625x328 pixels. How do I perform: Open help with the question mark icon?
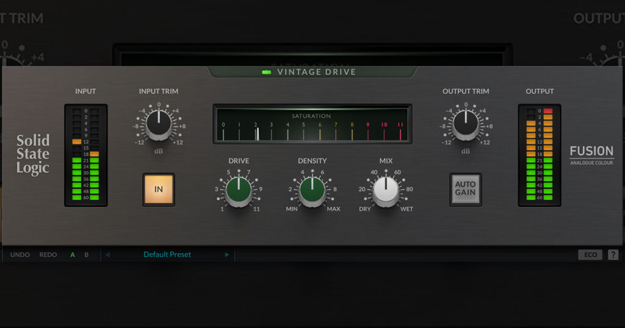[613, 255]
